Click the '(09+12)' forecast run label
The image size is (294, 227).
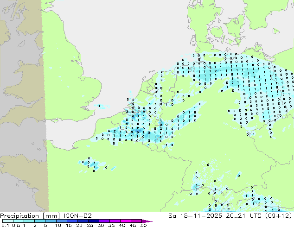click(x=279, y=216)
